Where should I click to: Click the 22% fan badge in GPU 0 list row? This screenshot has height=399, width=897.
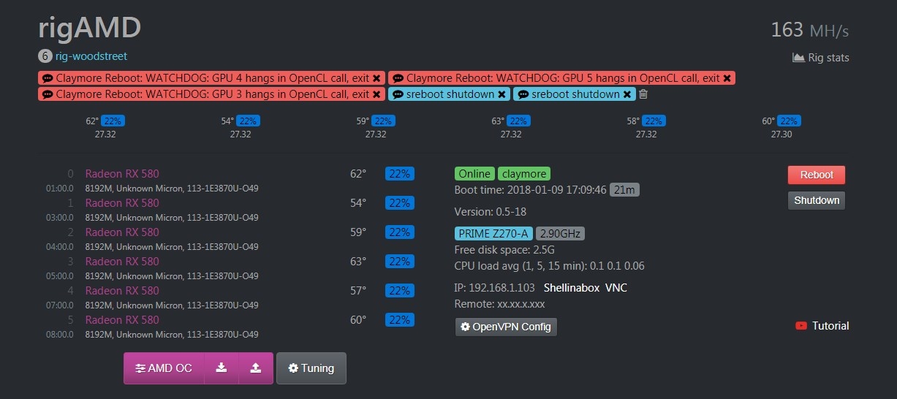click(399, 174)
